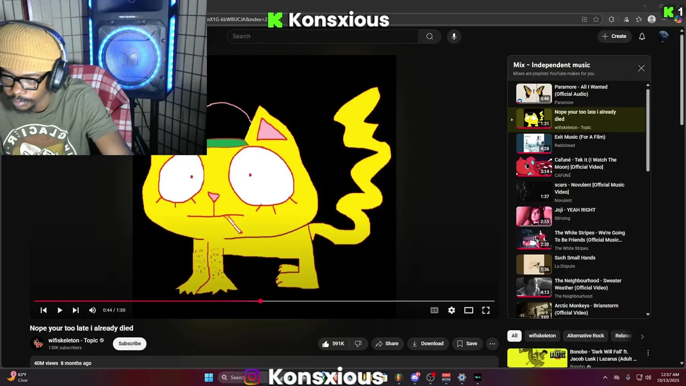Viewport: 686px width, 386px height.
Task: Select Paramore - All I Wanted in the mix
Action: (x=576, y=94)
